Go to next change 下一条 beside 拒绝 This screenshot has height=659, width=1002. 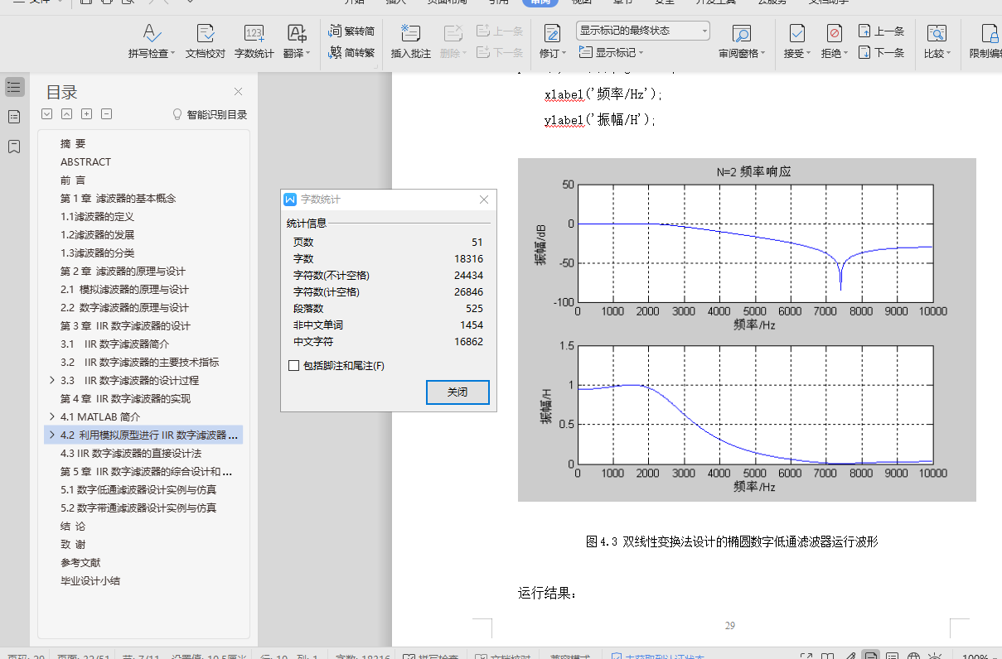[881, 52]
